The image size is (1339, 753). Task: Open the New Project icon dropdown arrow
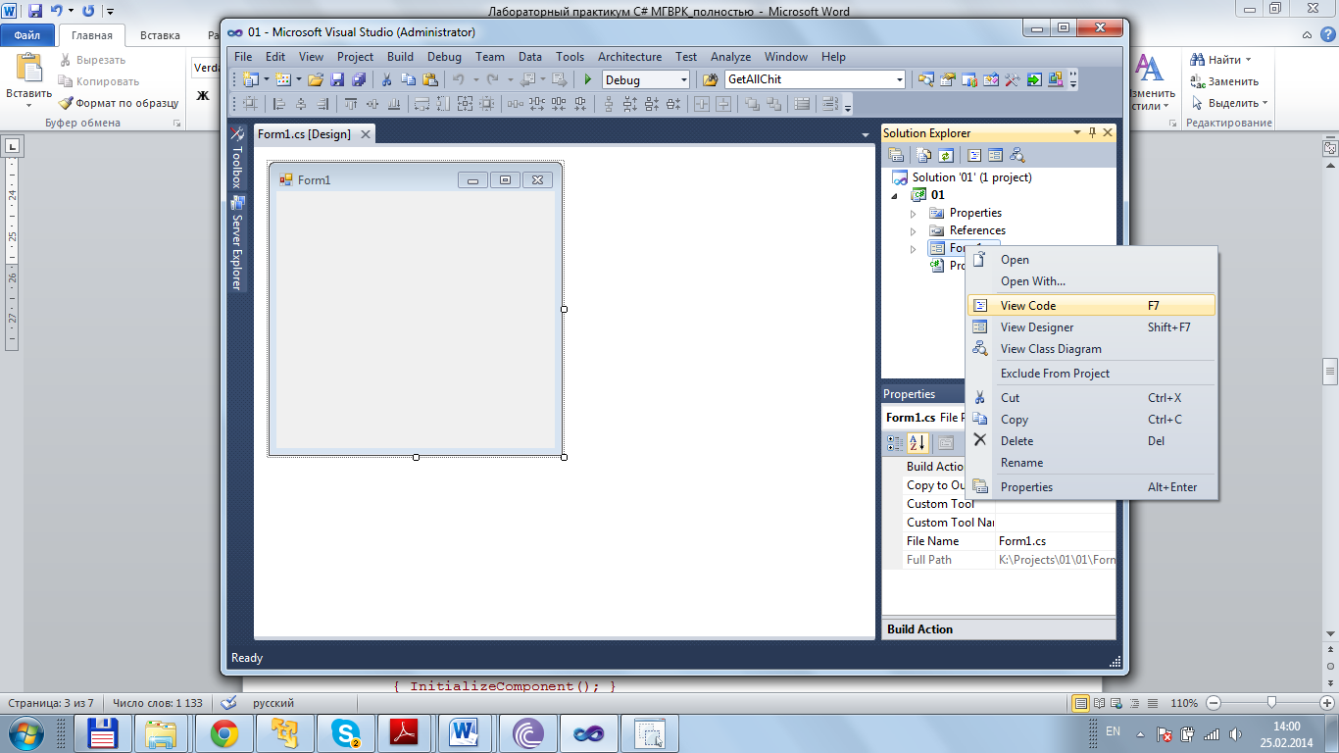[266, 80]
